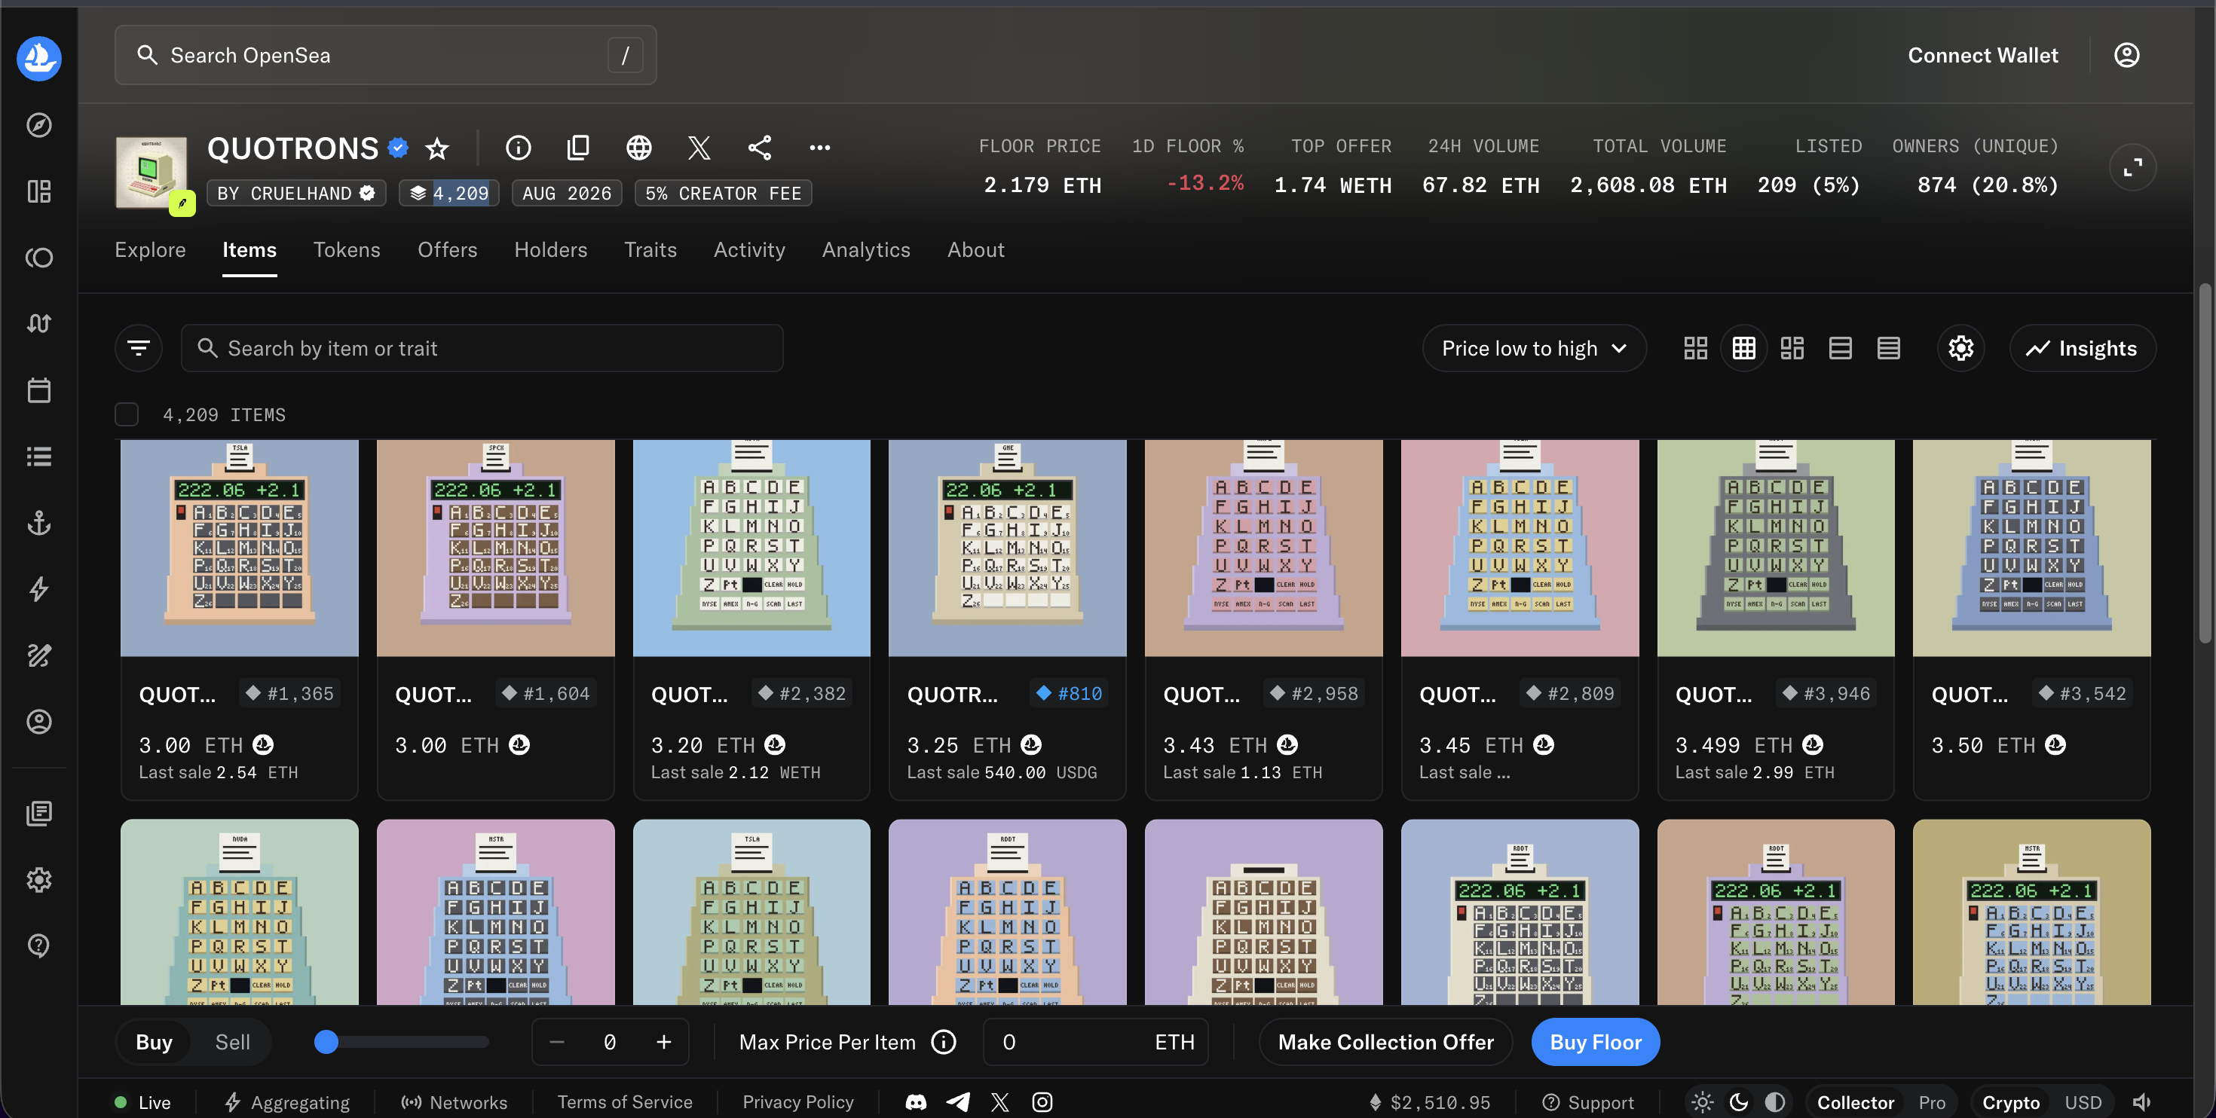Focus the Search by item or trait field

(482, 348)
